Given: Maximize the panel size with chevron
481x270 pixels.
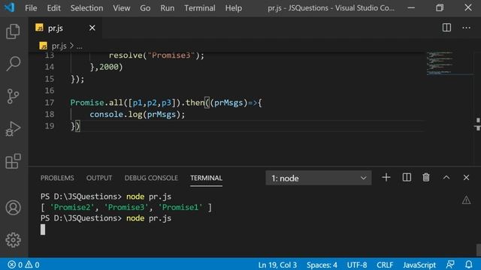Looking at the screenshot, I should [446, 178].
